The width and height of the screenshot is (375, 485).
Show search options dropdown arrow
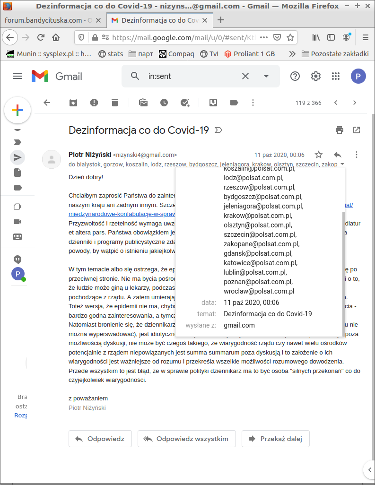pyautogui.click(x=266, y=76)
